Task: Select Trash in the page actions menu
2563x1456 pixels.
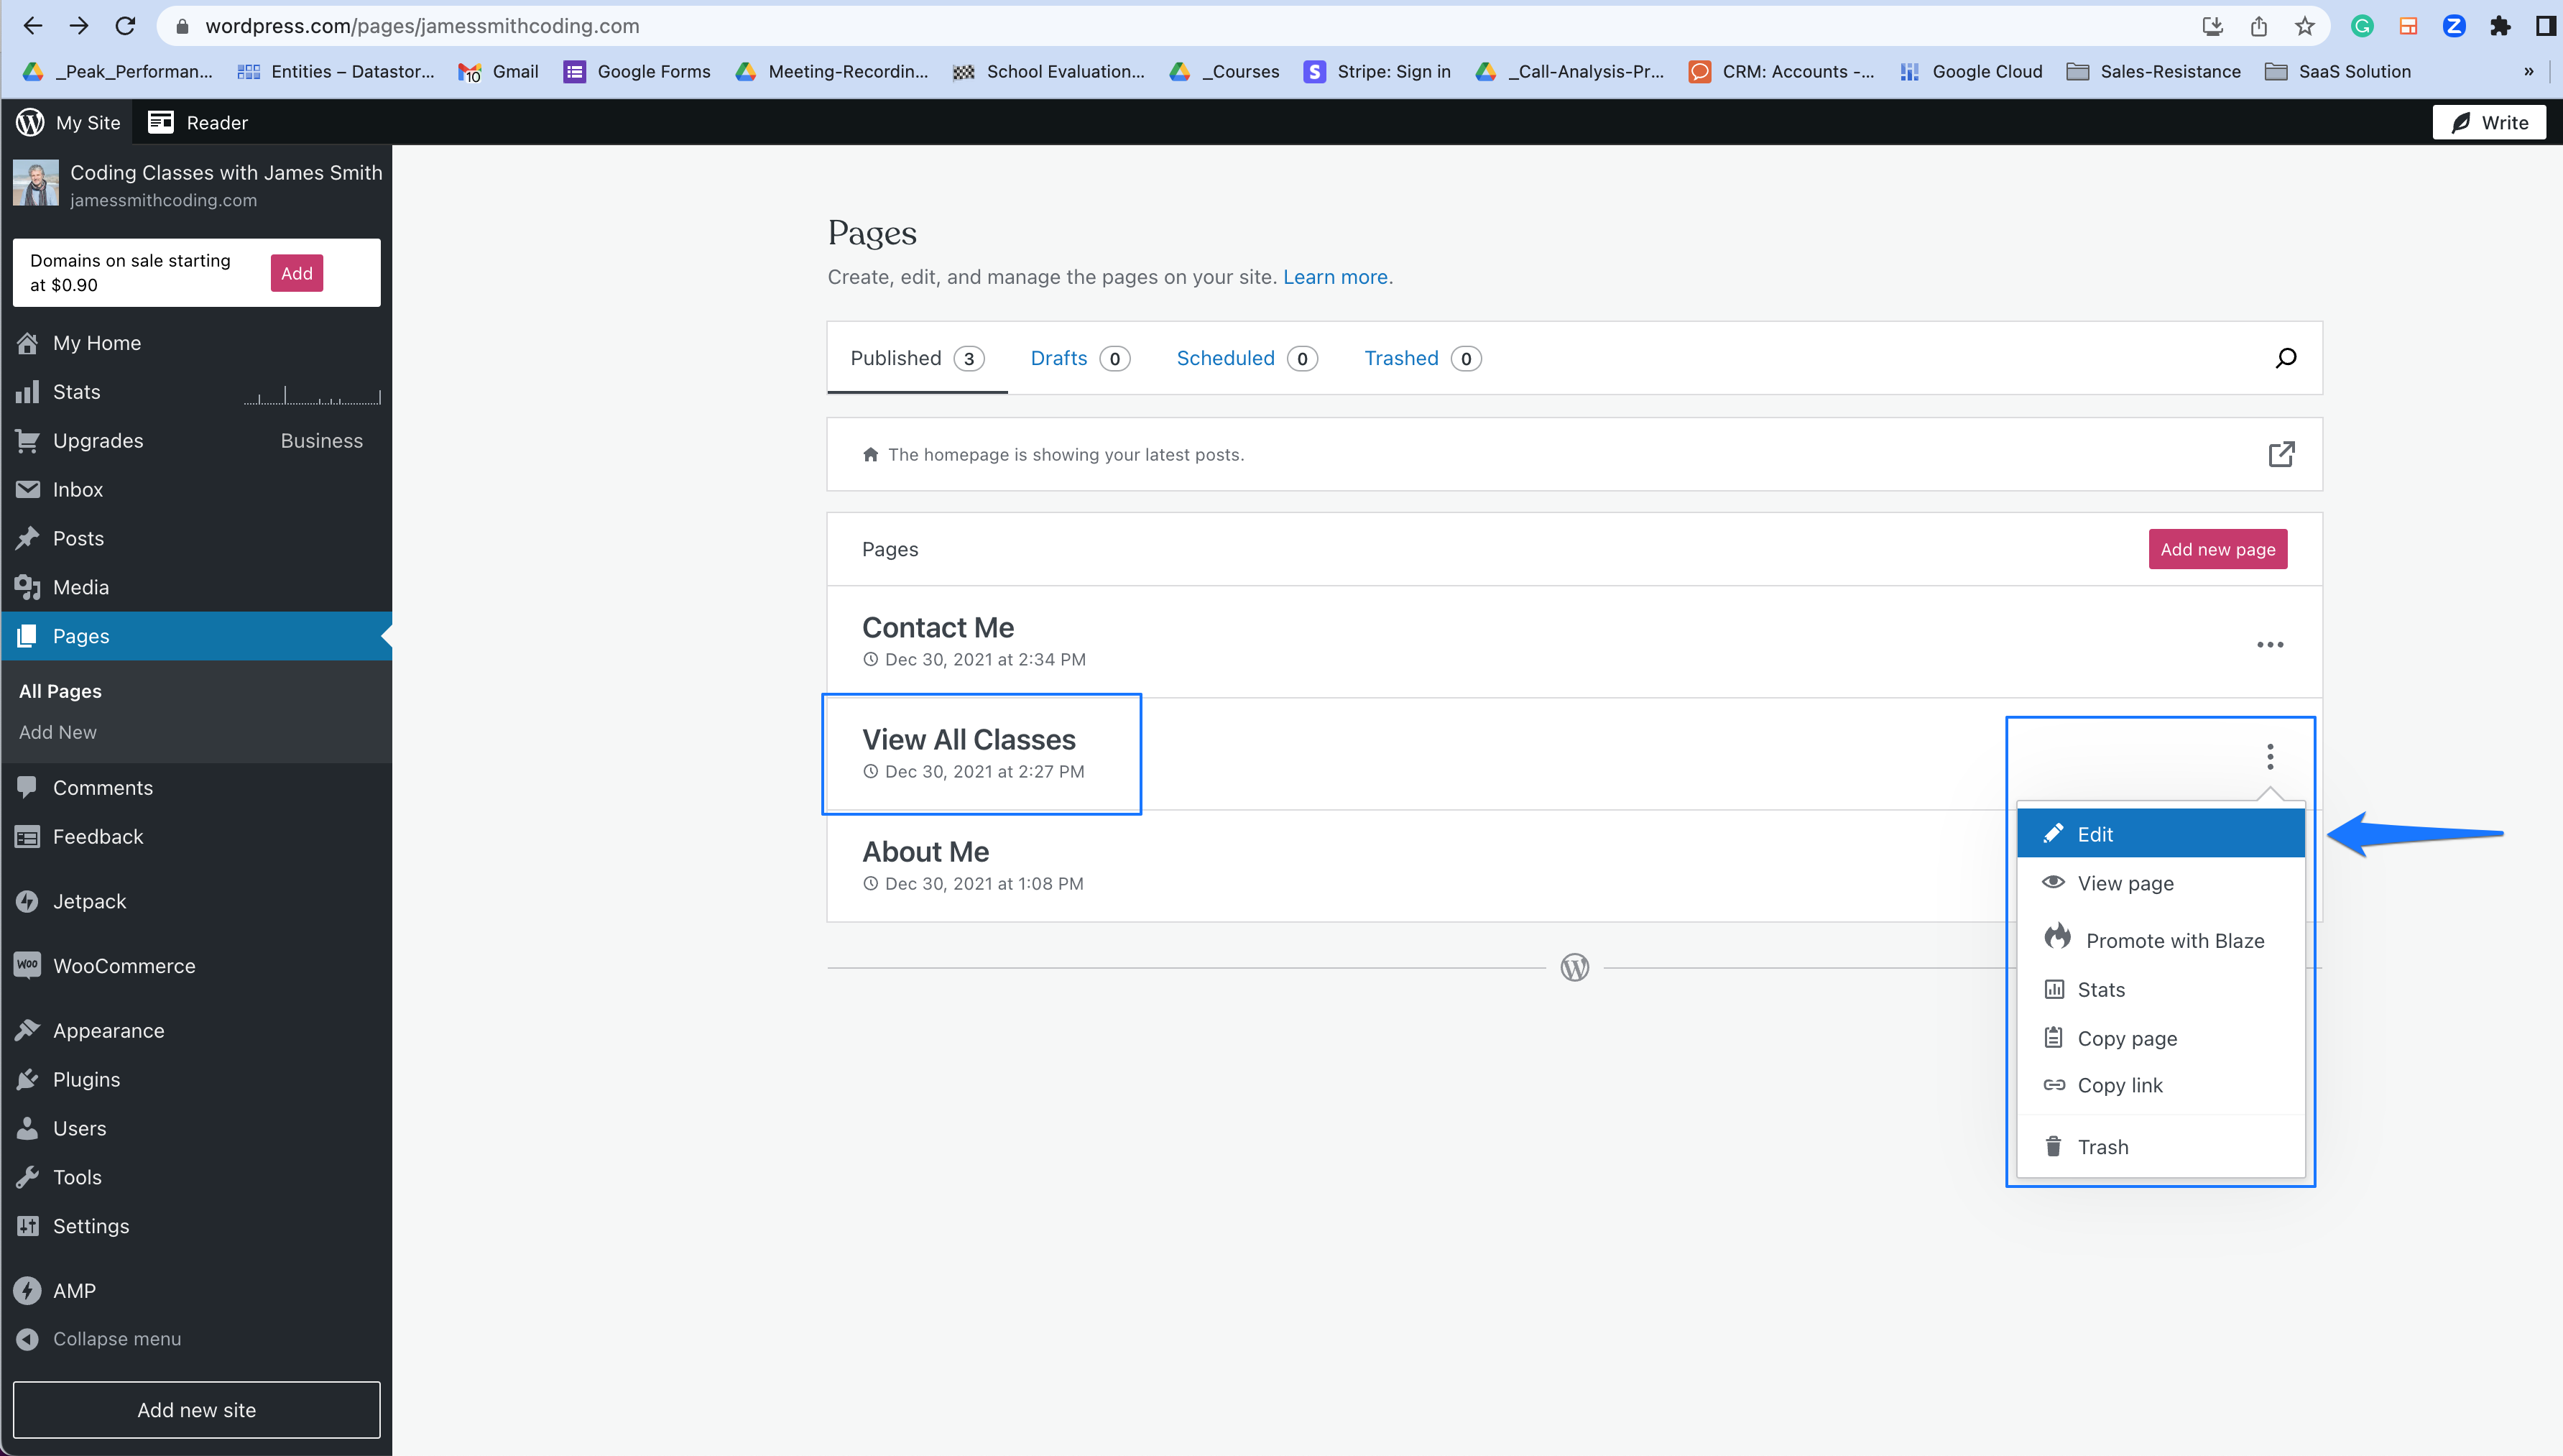Action: point(2161,1147)
